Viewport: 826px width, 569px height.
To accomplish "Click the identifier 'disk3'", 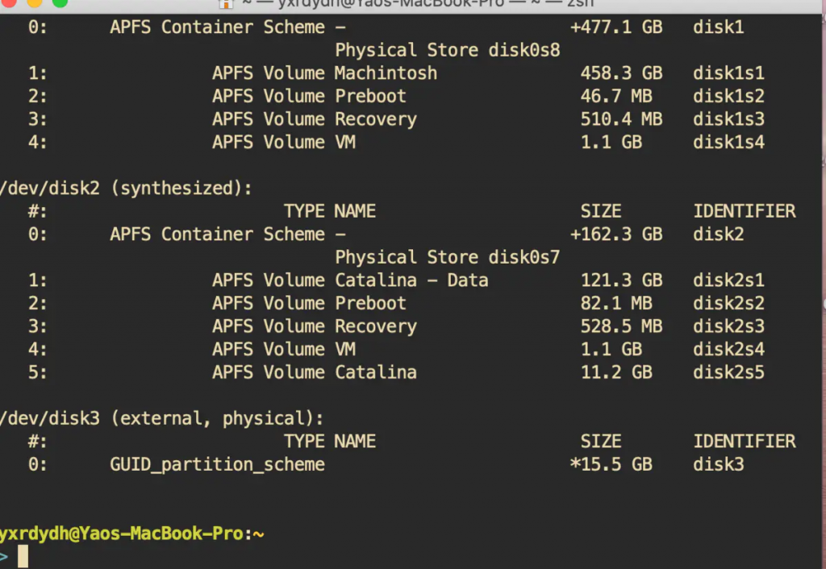I will click(x=719, y=465).
